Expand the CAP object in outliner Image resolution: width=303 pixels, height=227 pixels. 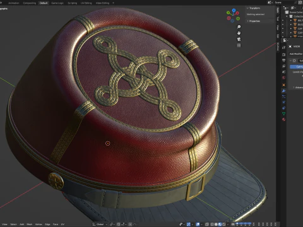(291, 28)
